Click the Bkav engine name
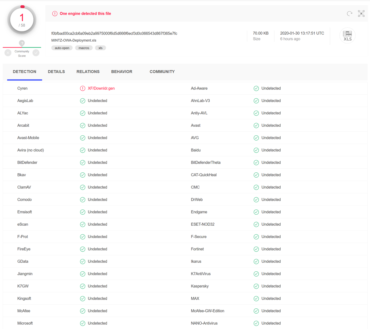The image size is (370, 329). point(22,175)
